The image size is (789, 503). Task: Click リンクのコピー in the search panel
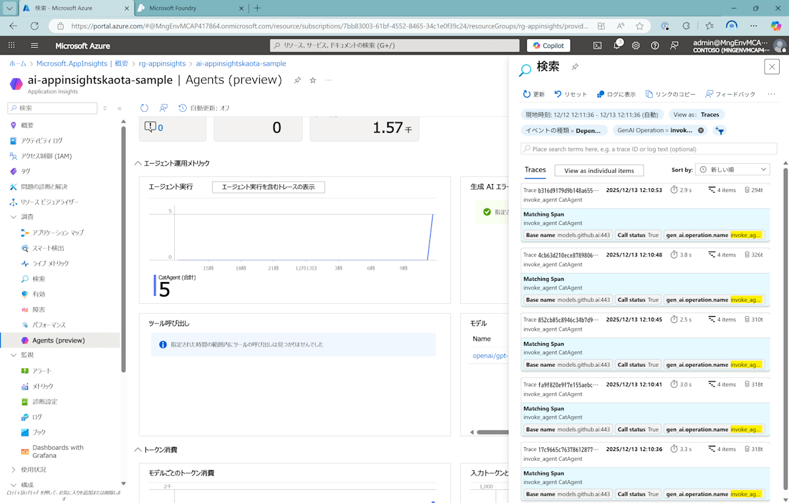click(670, 94)
